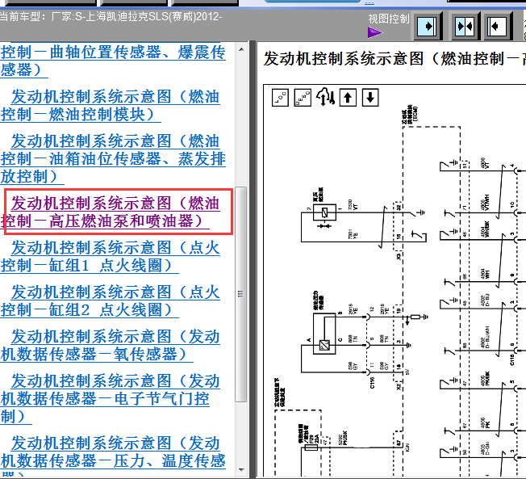526x479 pixels.
Task: Click the boxed up arrow icon
Action: 348,98
